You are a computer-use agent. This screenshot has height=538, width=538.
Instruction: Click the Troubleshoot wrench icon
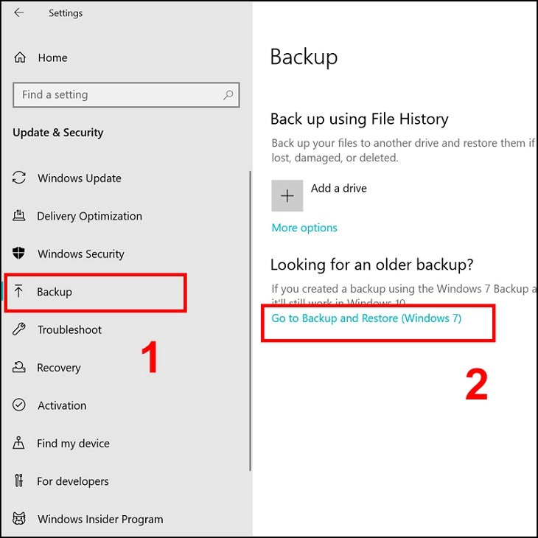click(19, 329)
